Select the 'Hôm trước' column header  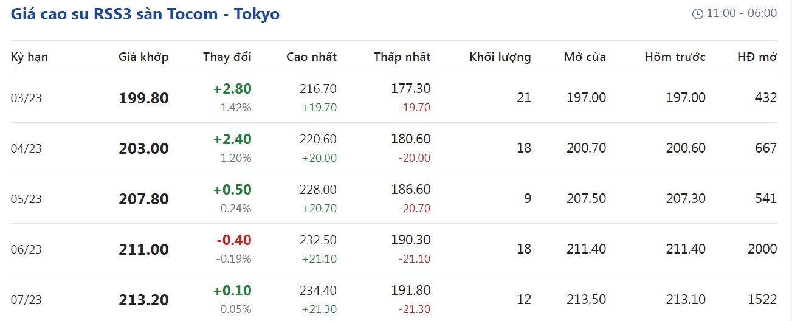tap(675, 57)
